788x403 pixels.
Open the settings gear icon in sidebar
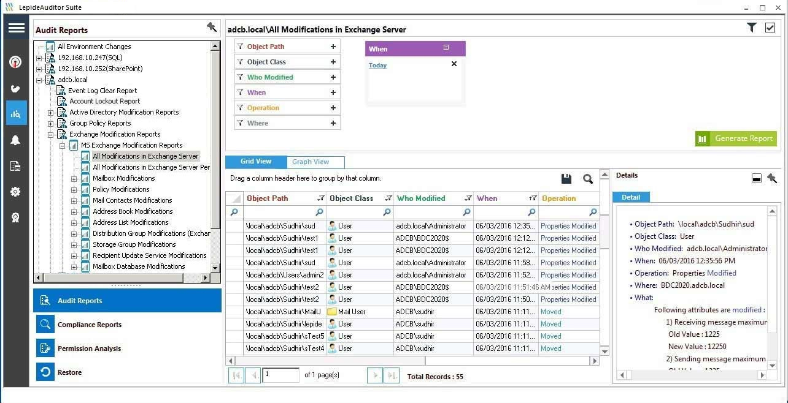click(16, 192)
